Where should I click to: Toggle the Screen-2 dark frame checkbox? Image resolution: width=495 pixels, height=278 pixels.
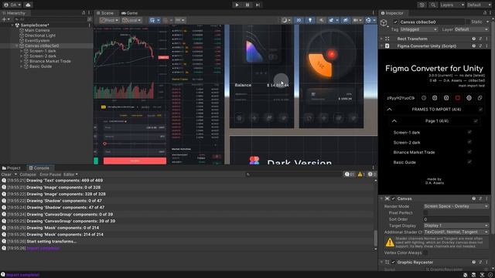pos(469,142)
